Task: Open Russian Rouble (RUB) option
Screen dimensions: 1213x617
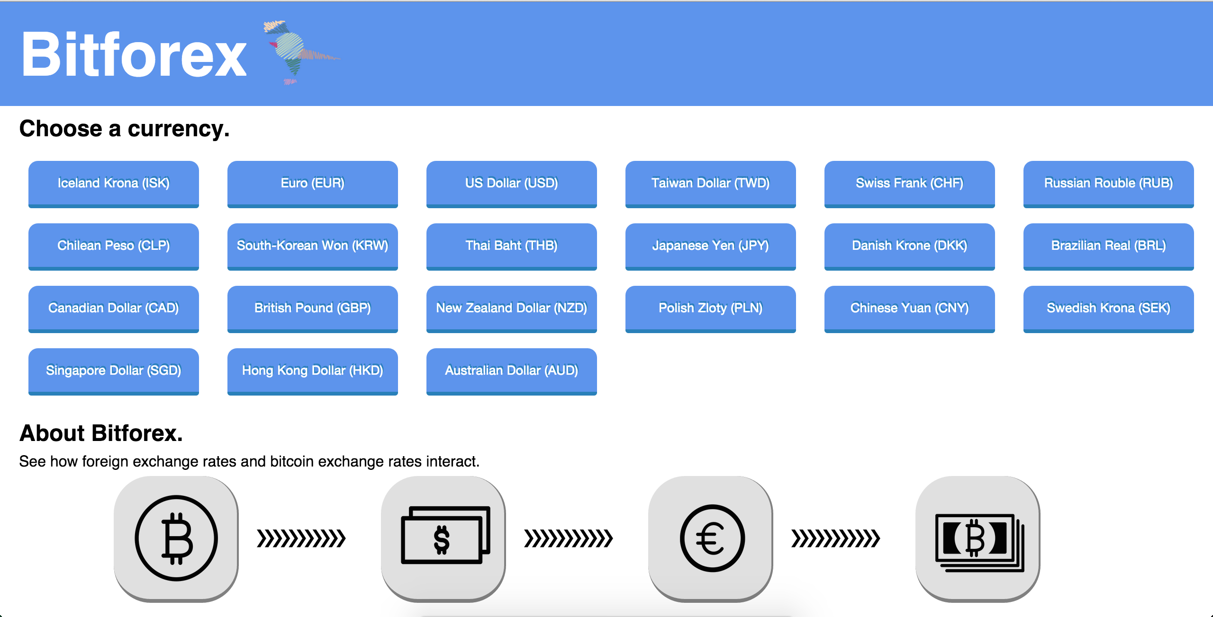Action: pyautogui.click(x=1109, y=183)
